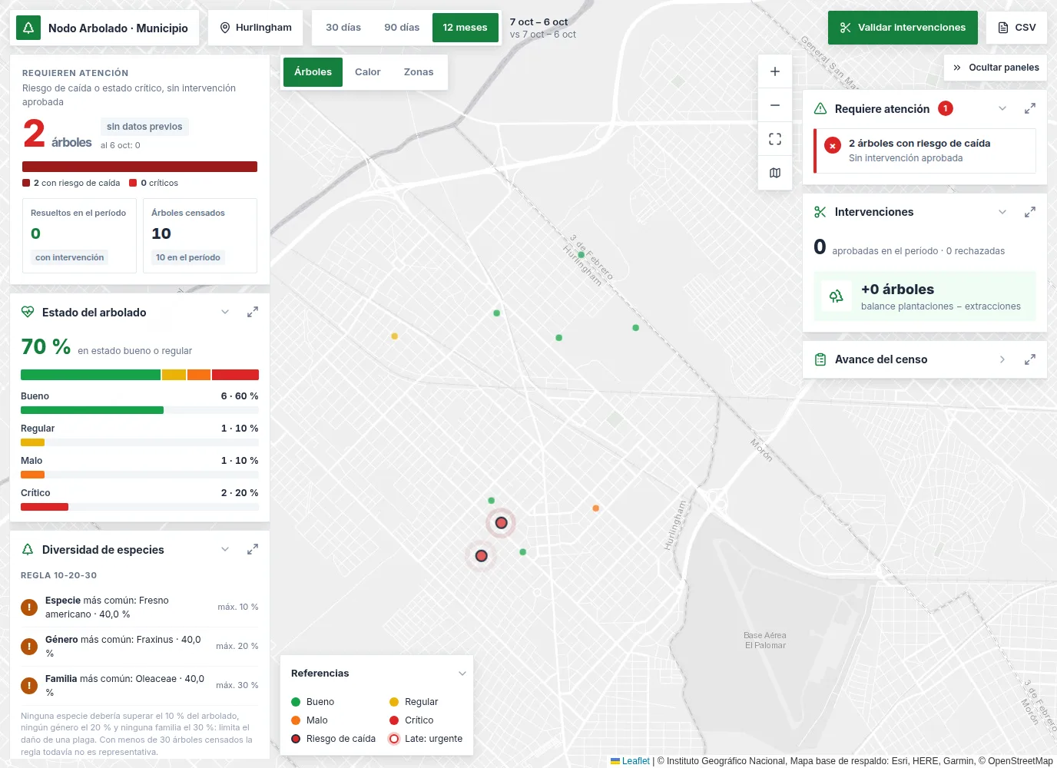1057x768 pixels.
Task: Click the sin datos previos tag
Action: (144, 127)
